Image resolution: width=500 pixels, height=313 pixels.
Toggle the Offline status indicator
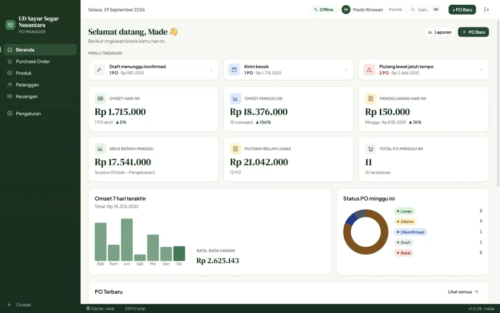(323, 9)
